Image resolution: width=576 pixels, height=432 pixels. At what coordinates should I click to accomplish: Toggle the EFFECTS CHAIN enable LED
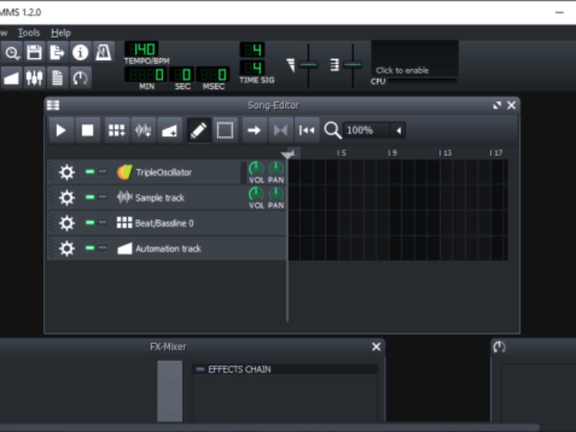200,369
